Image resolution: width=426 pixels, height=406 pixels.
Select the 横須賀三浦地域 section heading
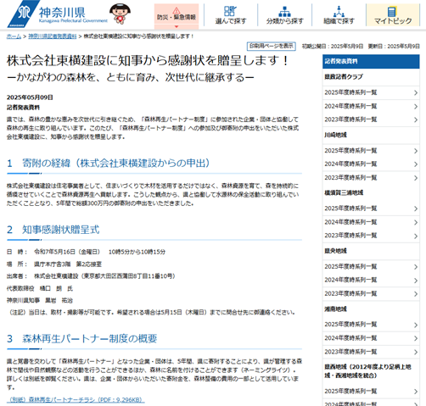click(x=344, y=193)
